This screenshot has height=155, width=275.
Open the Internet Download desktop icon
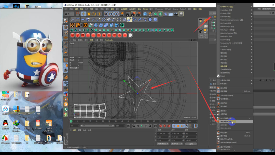tap(16, 126)
